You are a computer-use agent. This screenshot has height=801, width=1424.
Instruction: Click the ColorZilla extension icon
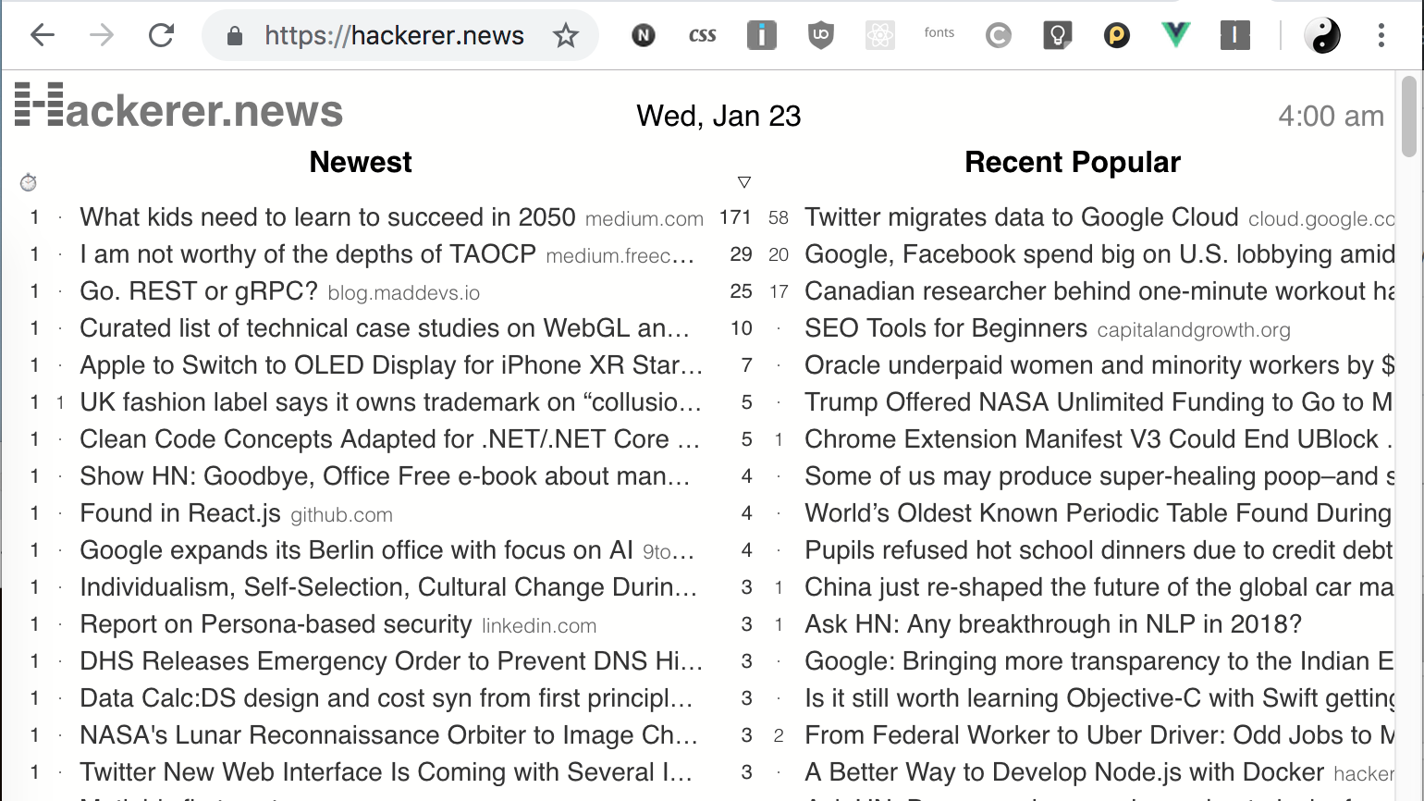pyautogui.click(x=999, y=35)
